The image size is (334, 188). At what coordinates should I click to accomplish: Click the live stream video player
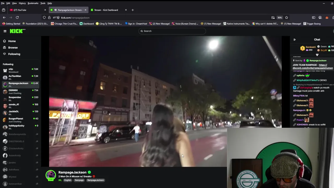click(x=165, y=101)
